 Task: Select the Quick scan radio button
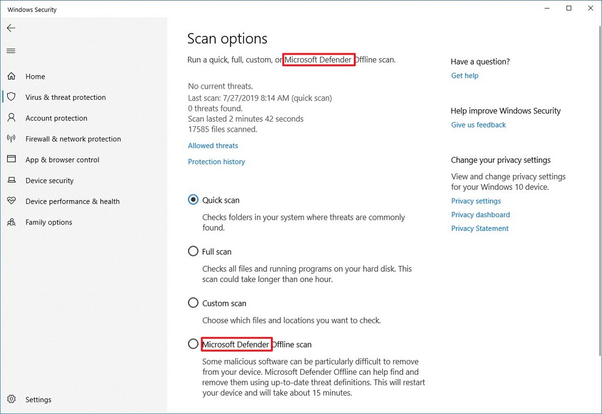tap(193, 200)
